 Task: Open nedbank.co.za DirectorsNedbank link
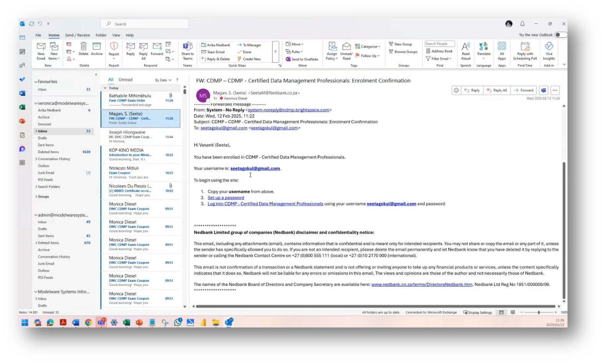coord(421,284)
